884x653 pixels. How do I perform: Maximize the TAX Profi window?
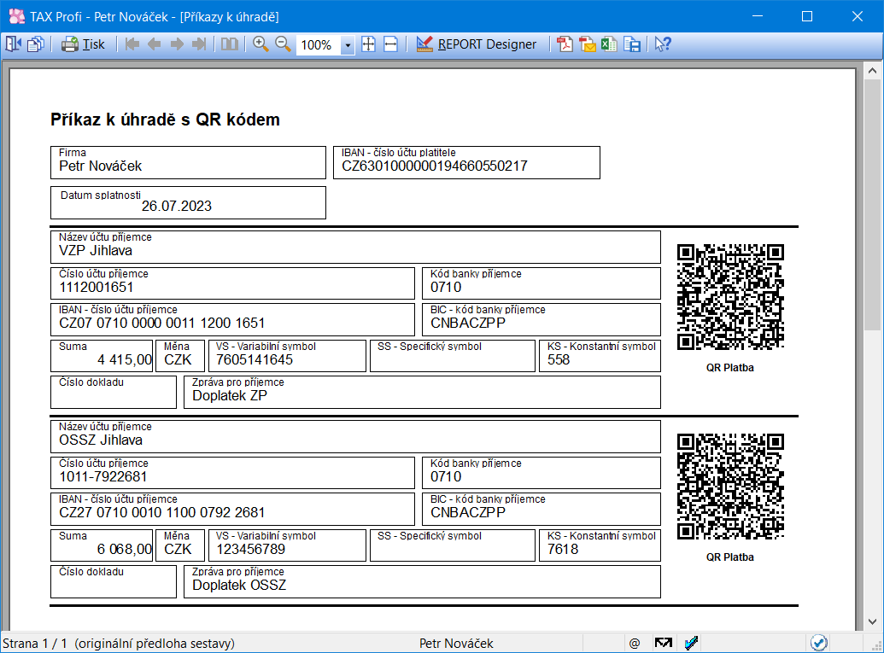[807, 16]
